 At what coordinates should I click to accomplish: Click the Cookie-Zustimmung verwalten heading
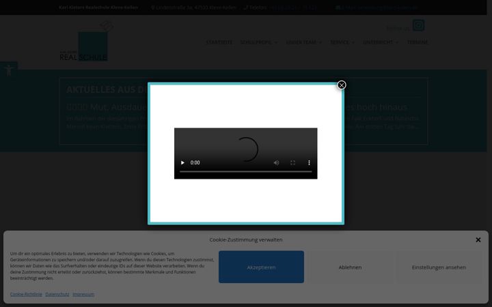[246, 239]
